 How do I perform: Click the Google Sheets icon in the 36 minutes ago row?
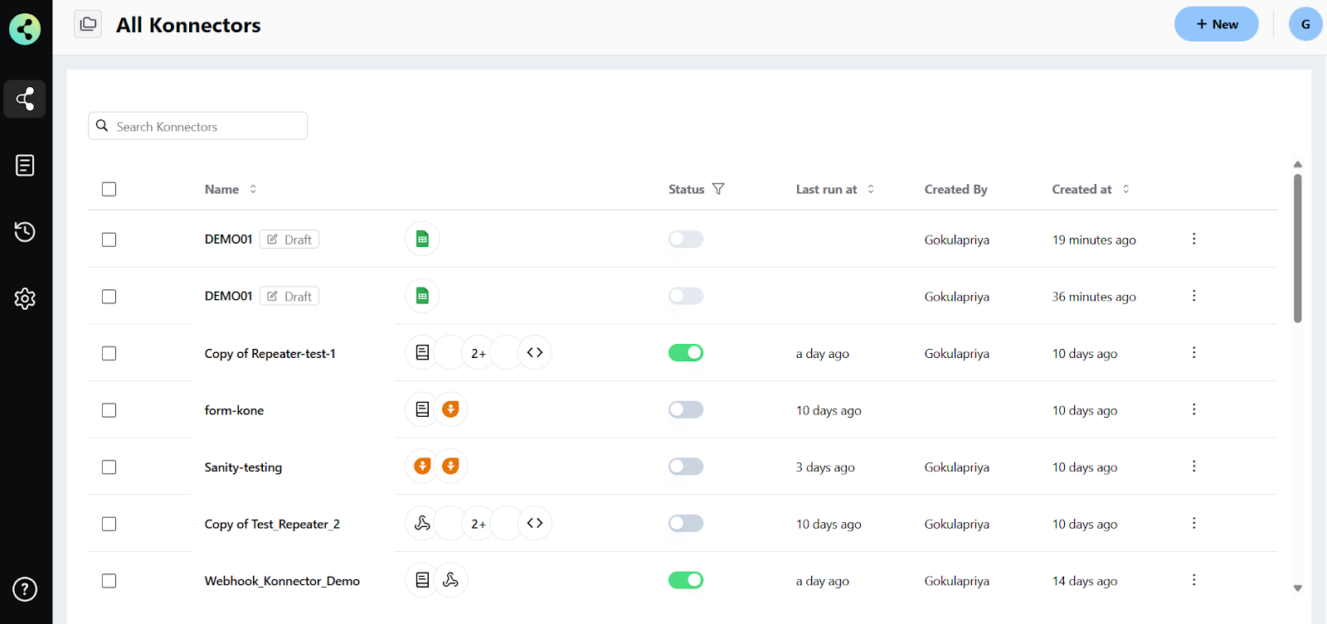422,296
